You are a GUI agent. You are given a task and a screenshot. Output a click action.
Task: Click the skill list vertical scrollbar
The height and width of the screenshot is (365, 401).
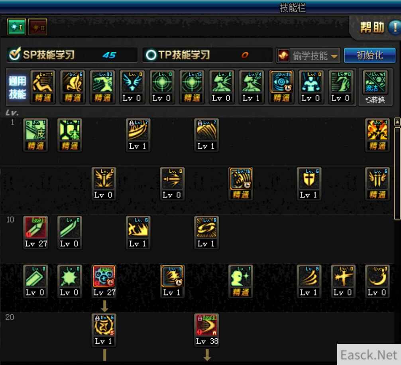point(397,169)
